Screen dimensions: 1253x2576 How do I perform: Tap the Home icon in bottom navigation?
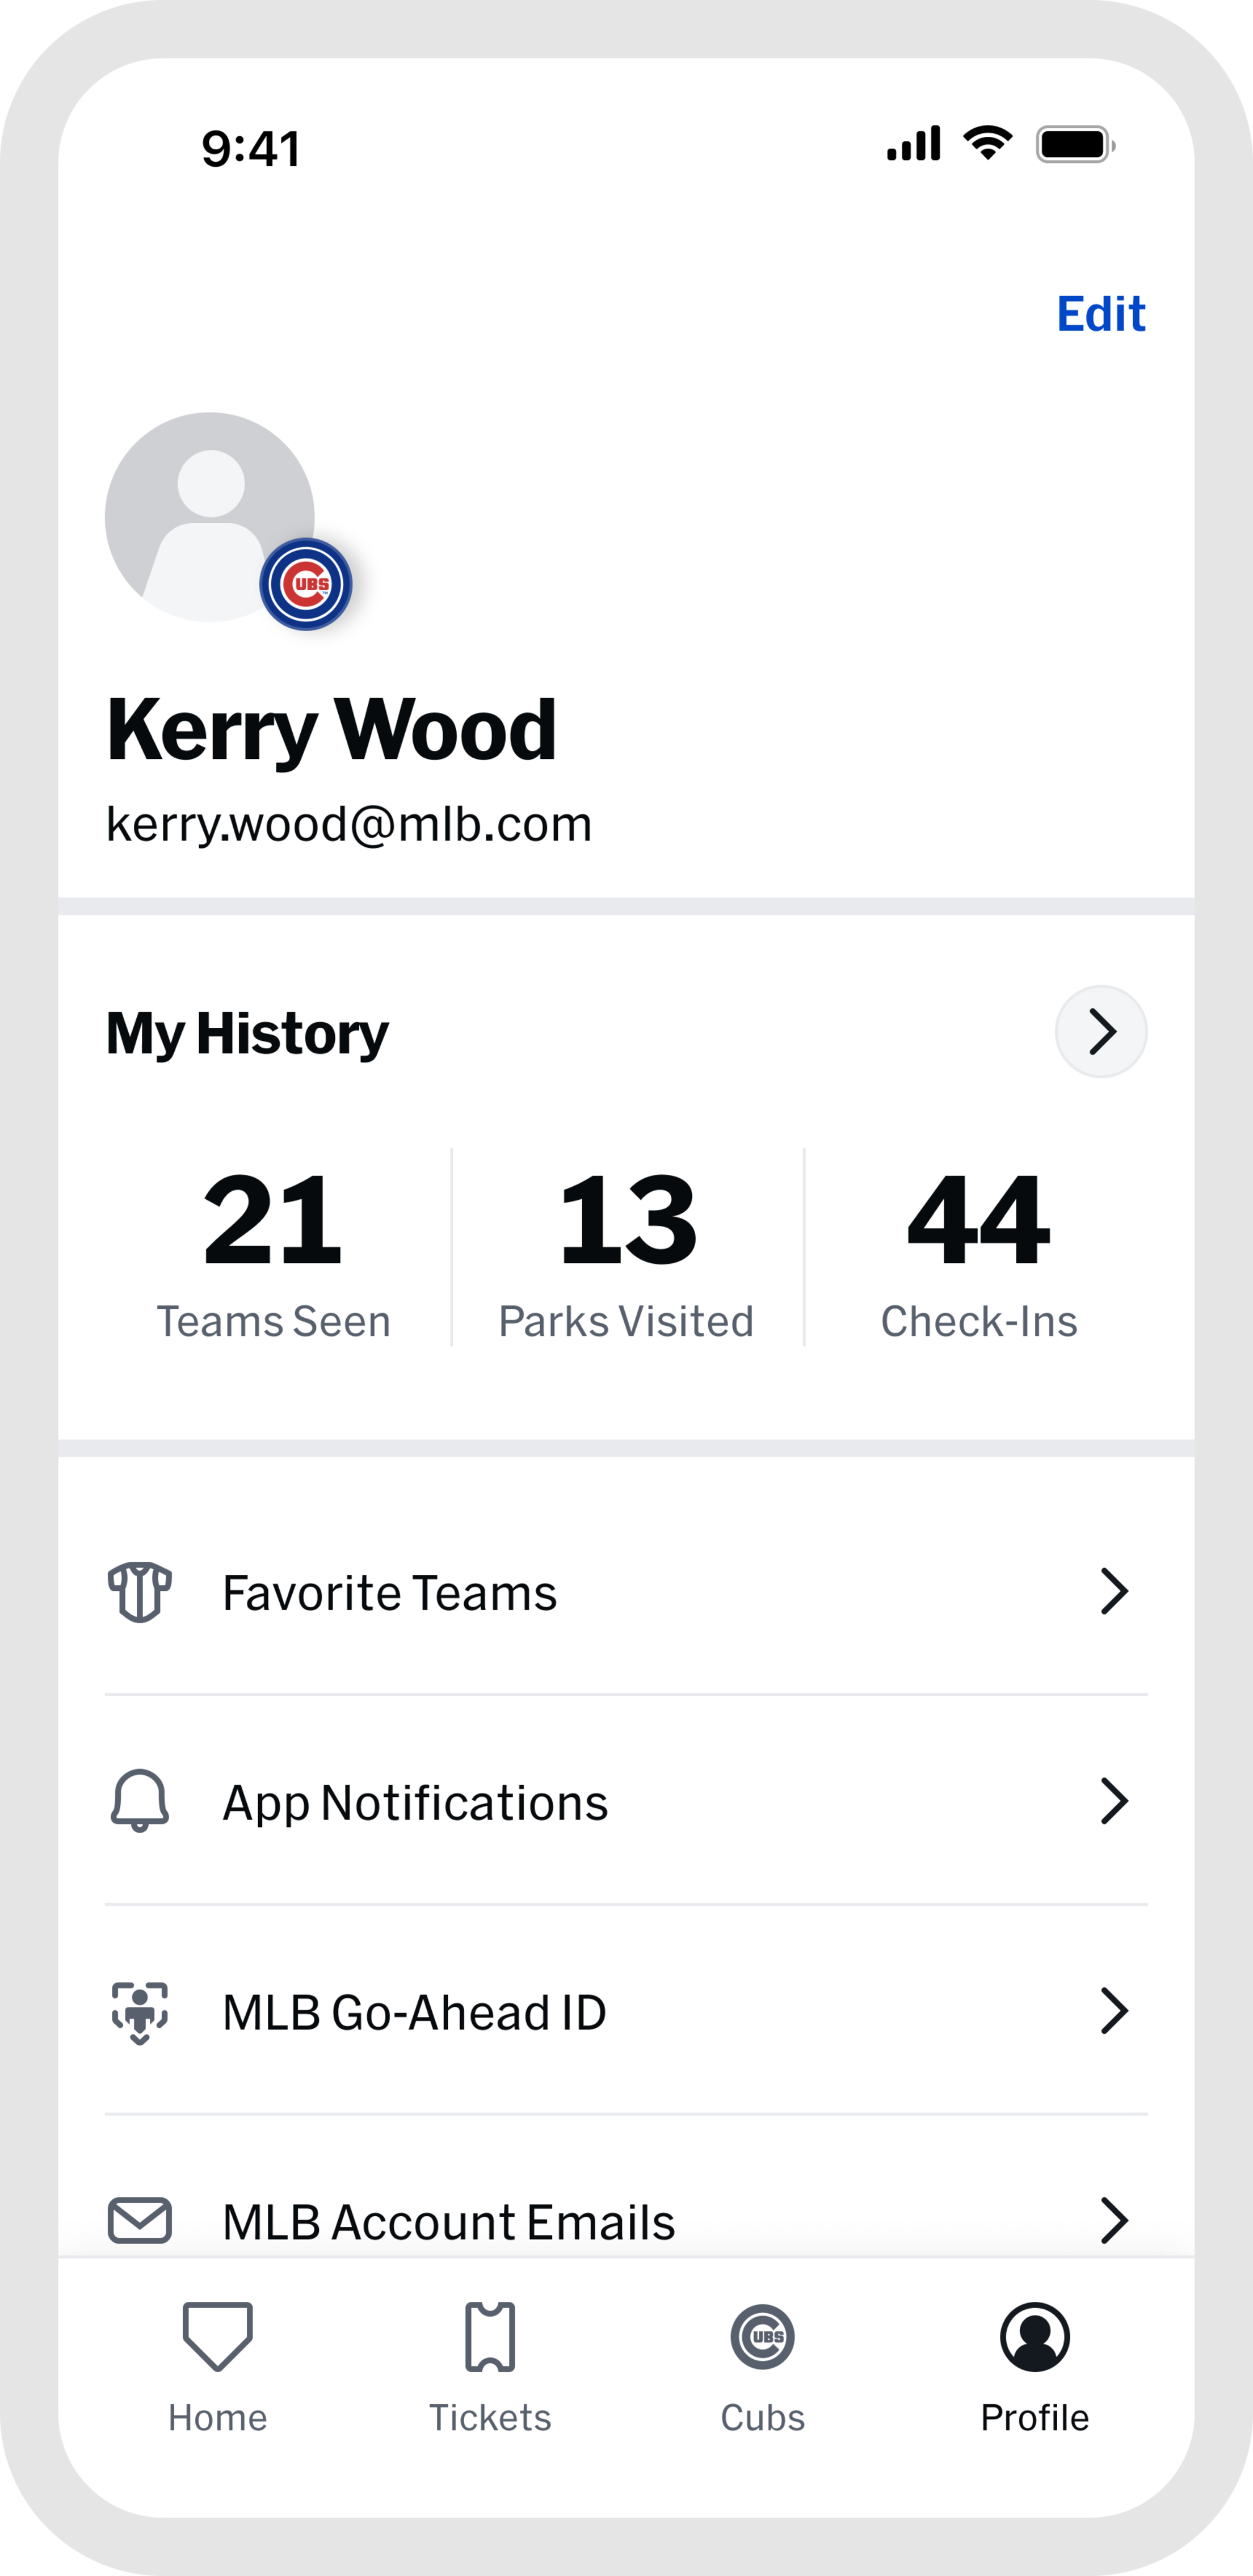pos(217,2337)
